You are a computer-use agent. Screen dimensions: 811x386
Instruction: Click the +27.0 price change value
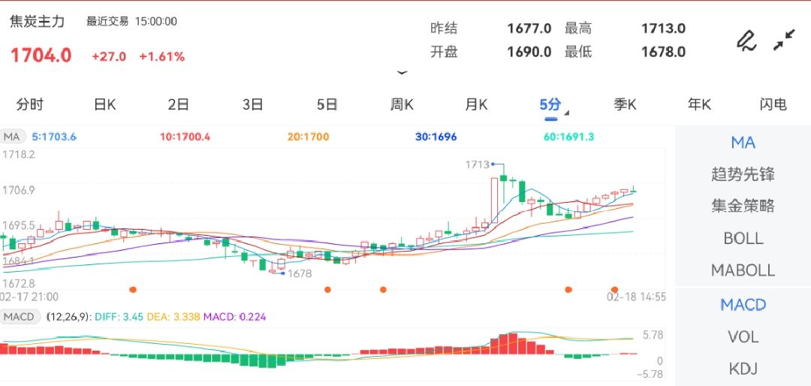coord(109,57)
